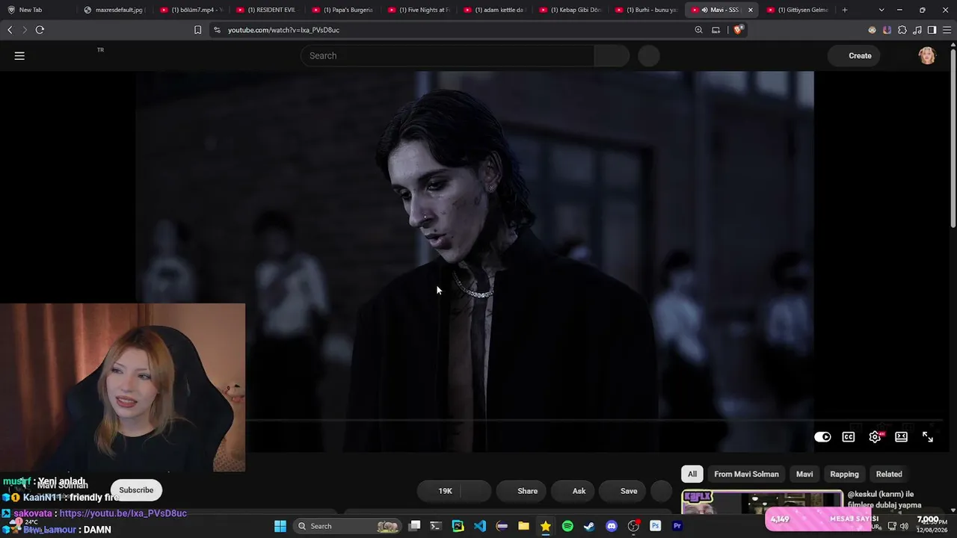
Task: Open the system volume speaker icon
Action: point(904,526)
